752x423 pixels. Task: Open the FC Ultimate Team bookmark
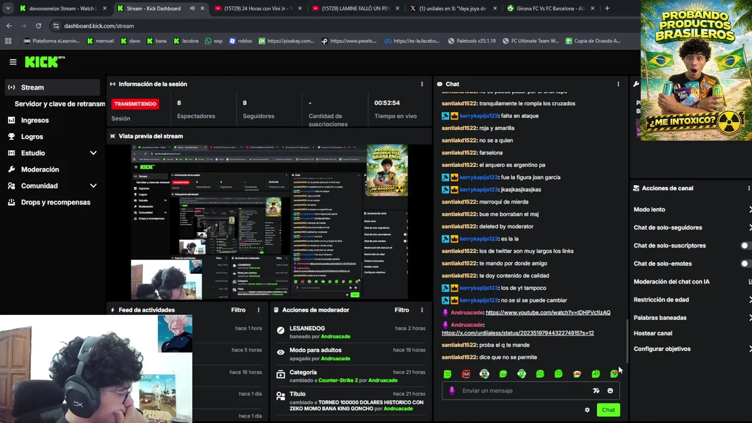click(x=531, y=41)
